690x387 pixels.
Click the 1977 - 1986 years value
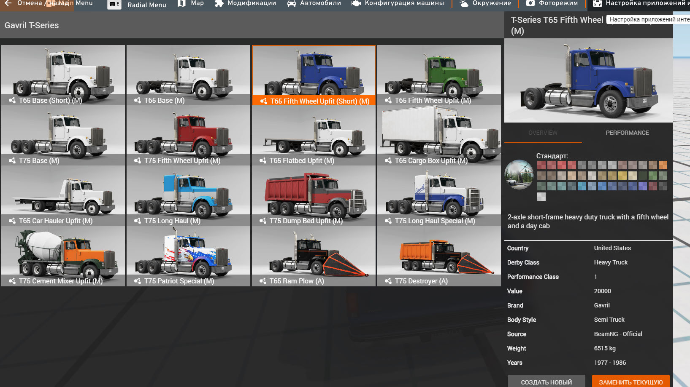point(610,363)
